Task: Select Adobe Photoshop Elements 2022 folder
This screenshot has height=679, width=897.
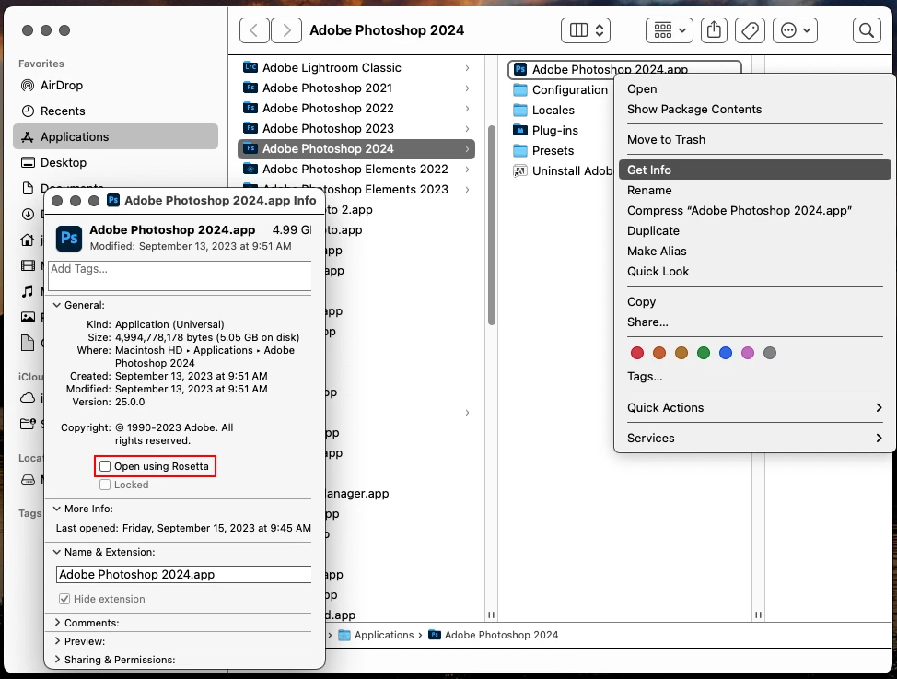Action: (x=355, y=169)
